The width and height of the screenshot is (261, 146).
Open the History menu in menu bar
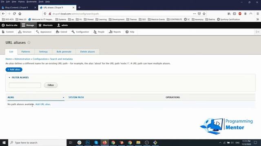(21, 2)
